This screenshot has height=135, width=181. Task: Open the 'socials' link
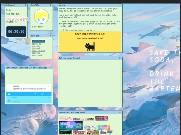click(x=36, y=46)
